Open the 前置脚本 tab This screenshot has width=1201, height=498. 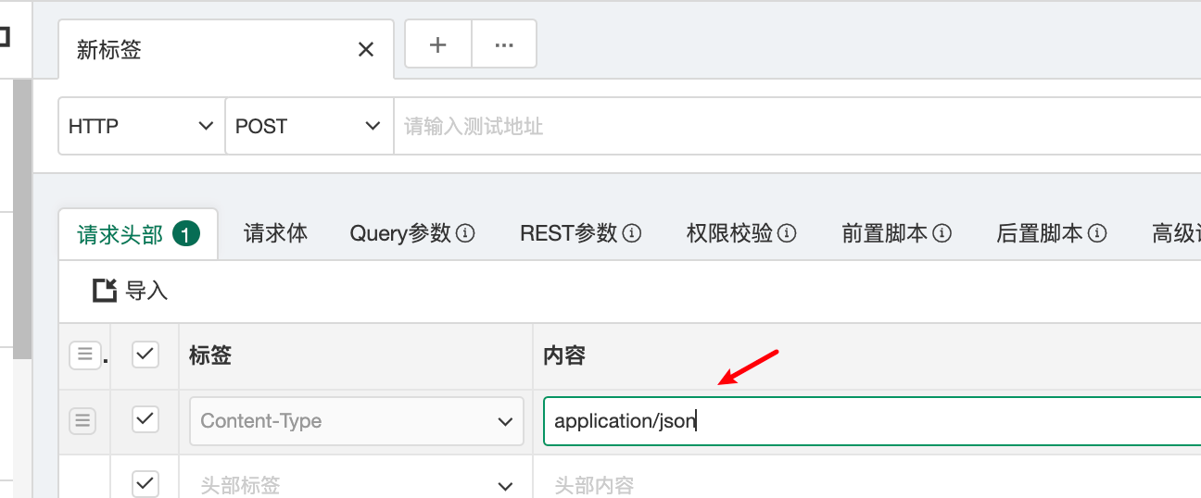click(896, 233)
